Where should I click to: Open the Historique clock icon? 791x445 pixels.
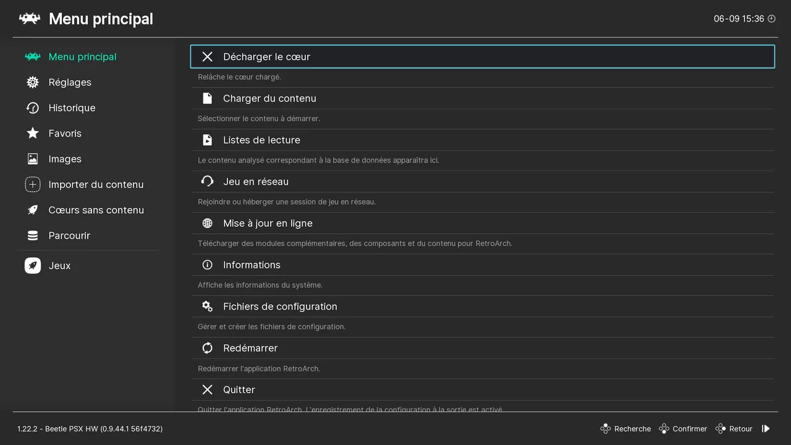pos(33,108)
